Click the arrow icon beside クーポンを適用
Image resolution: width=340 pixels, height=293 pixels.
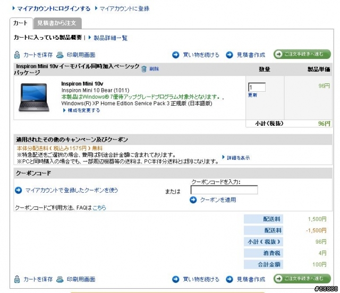tap(193, 200)
